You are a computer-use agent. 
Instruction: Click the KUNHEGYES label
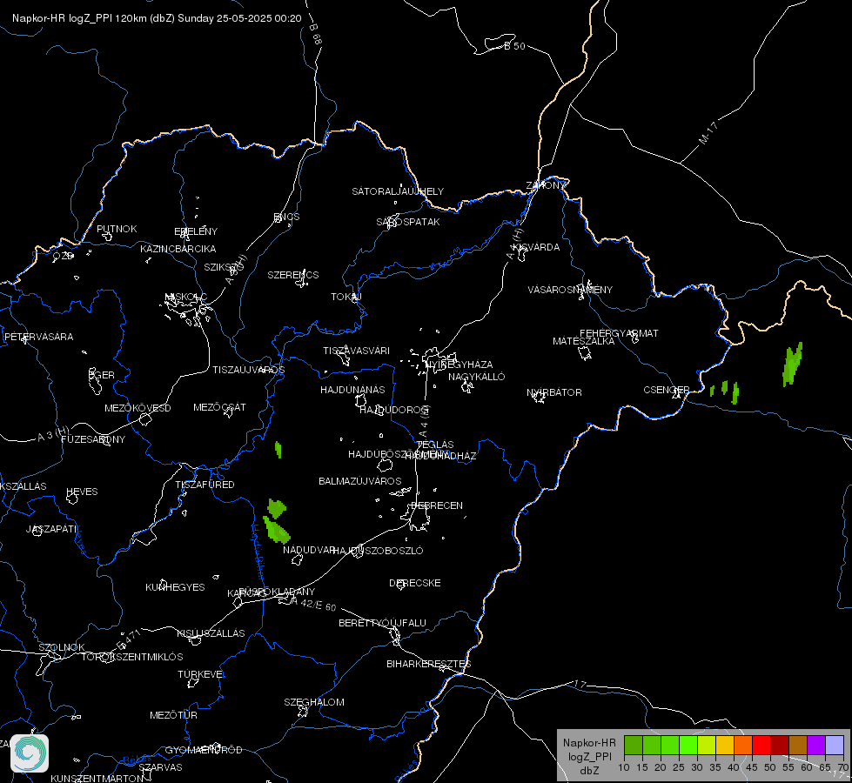pos(175,587)
